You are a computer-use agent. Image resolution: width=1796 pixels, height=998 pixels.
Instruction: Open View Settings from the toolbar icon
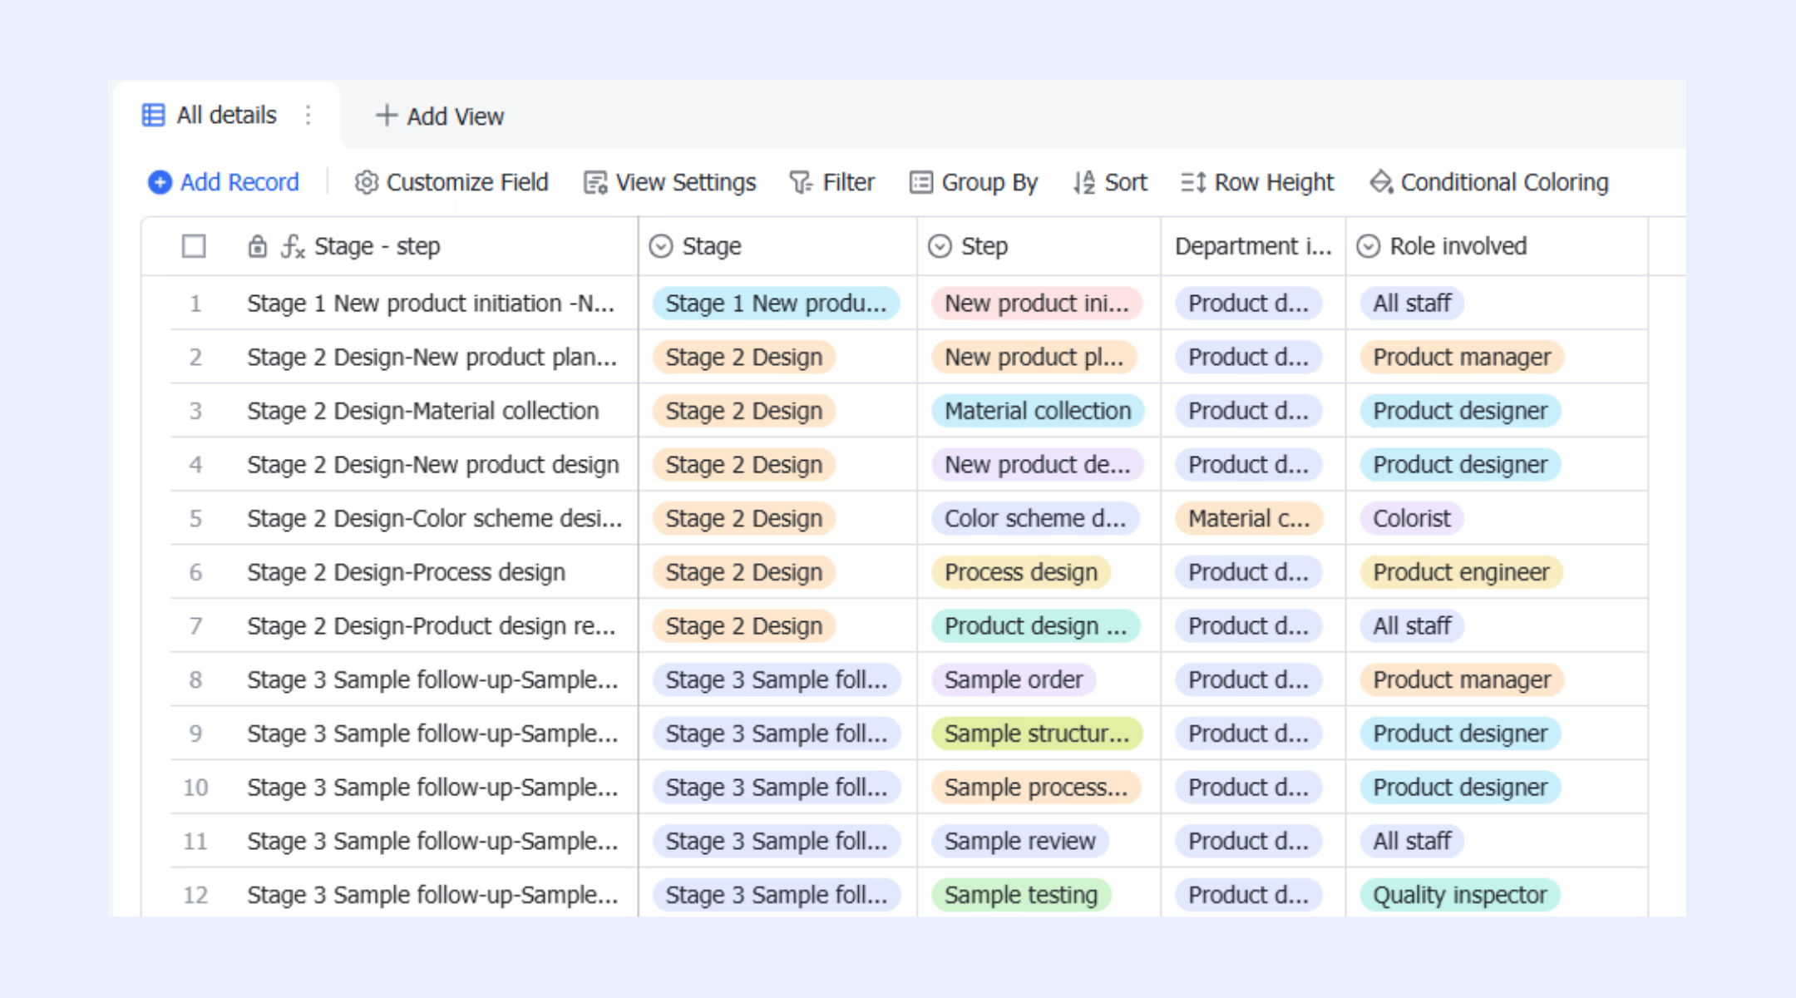(x=595, y=182)
